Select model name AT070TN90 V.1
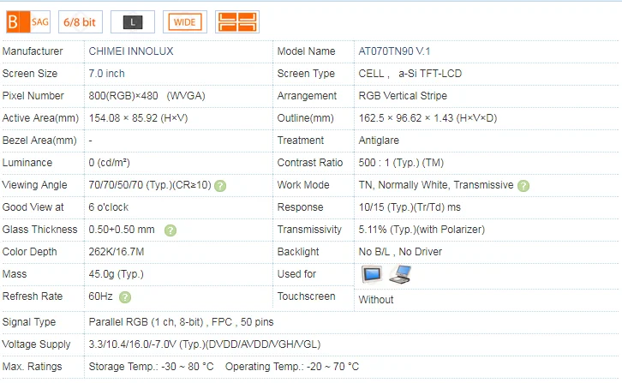This screenshot has width=622, height=383. click(x=394, y=51)
